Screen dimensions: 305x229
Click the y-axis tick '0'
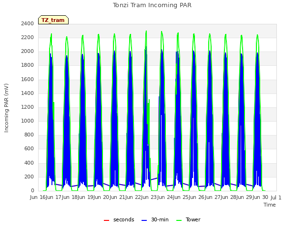click(32, 191)
